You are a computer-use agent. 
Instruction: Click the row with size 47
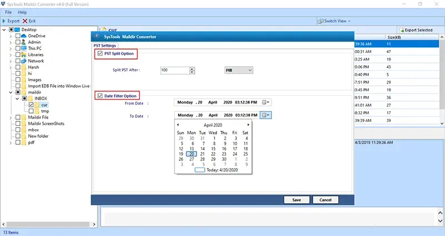coord(397,52)
